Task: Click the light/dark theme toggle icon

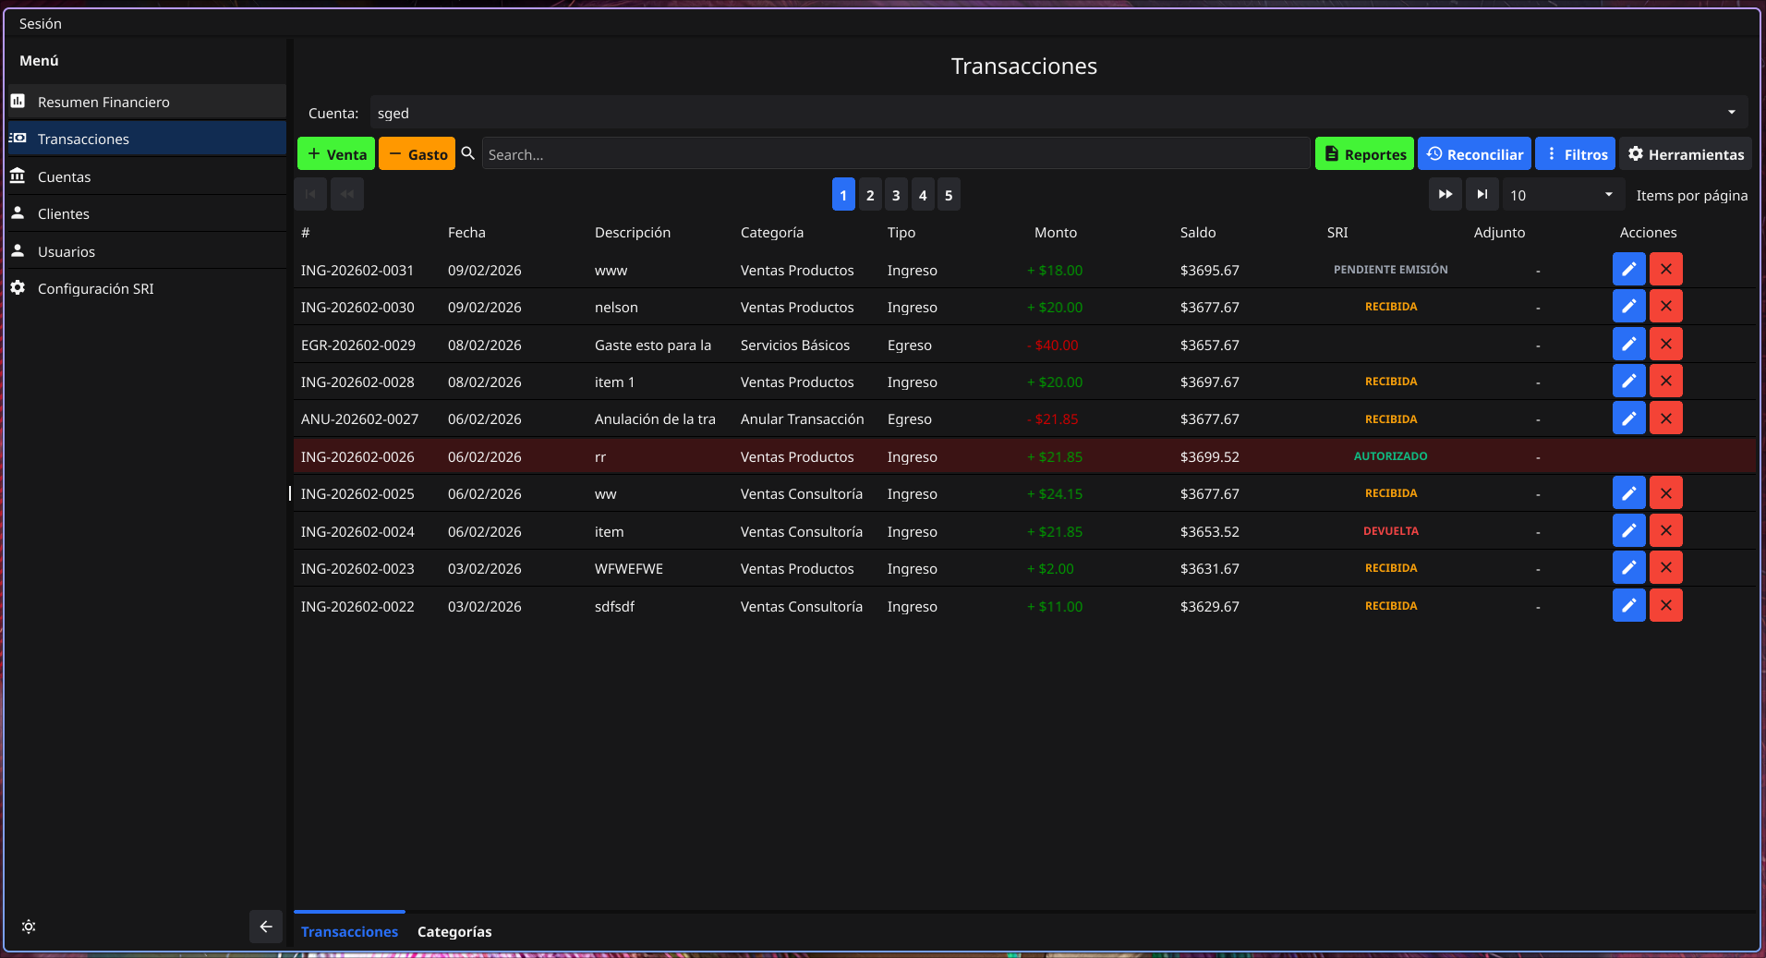Action: coord(29,927)
